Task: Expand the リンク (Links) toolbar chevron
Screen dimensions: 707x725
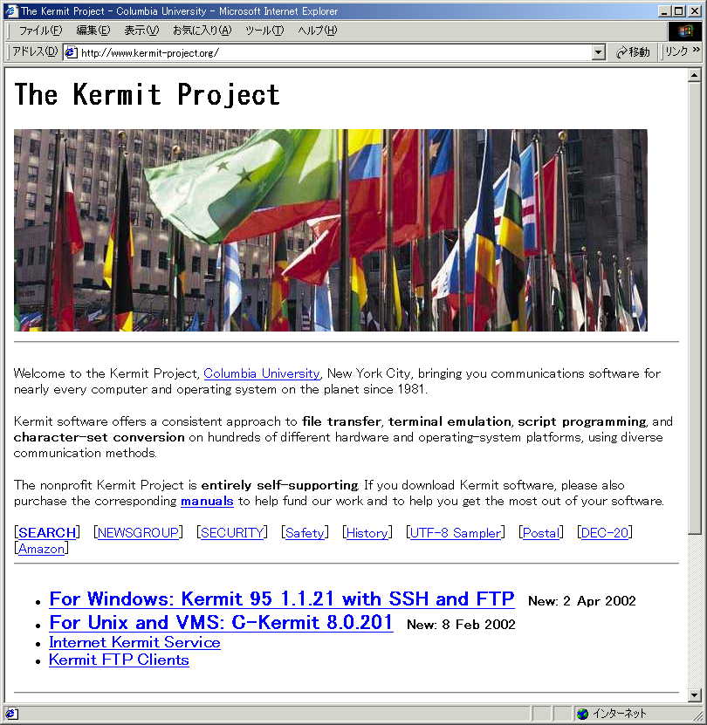Action: click(x=696, y=51)
